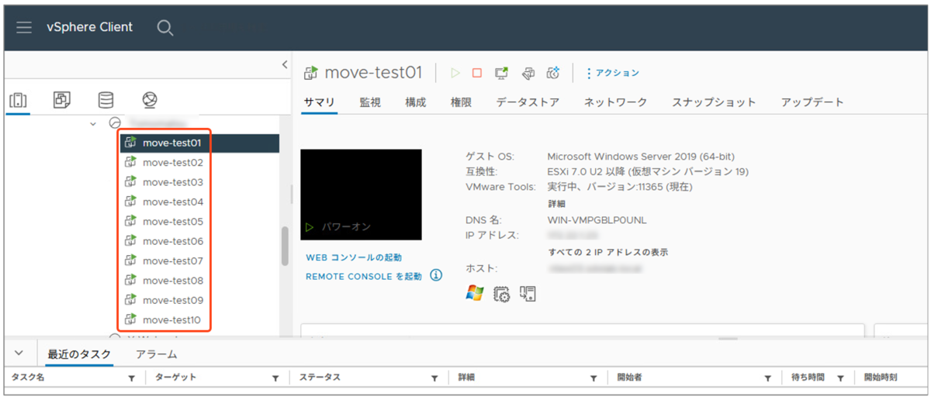Filter the ターゲット column

[x=275, y=378]
